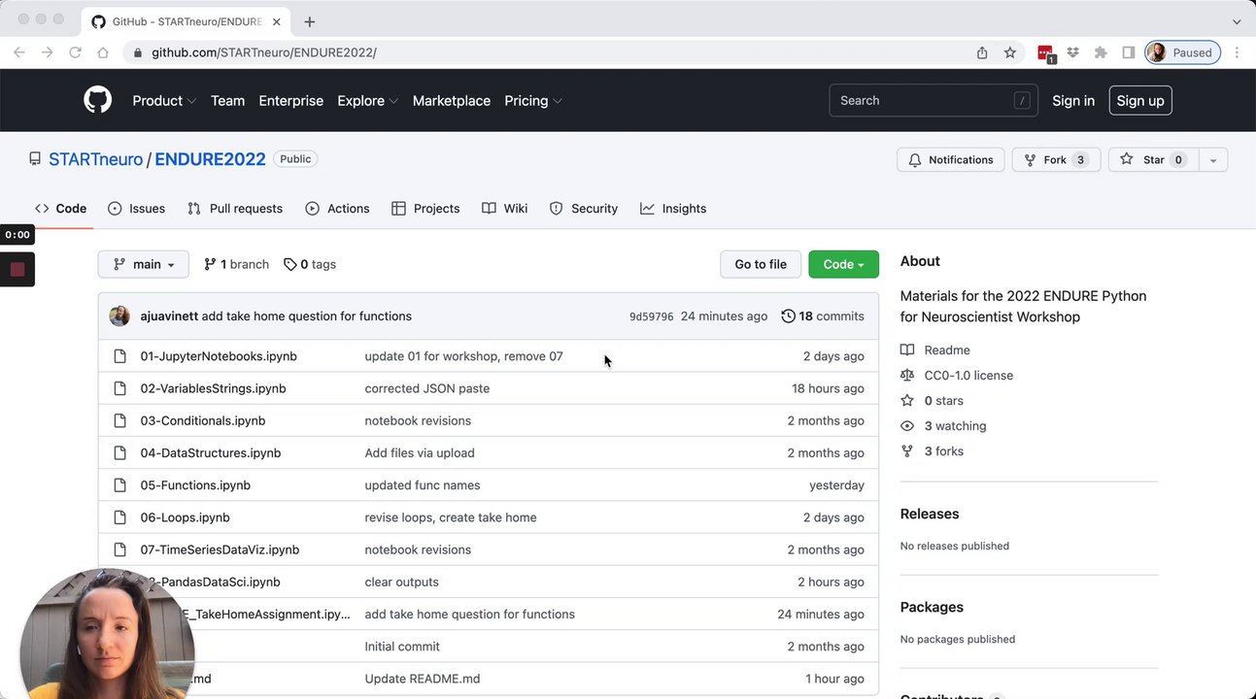1256x699 pixels.
Task: Click ajuavinett avatar in commit row
Action: (x=119, y=316)
